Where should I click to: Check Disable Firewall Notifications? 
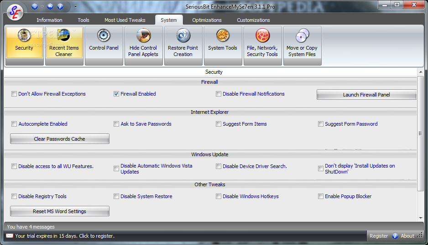(219, 94)
